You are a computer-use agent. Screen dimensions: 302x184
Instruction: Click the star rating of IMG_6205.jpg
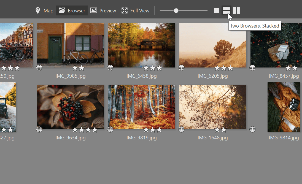(224, 68)
